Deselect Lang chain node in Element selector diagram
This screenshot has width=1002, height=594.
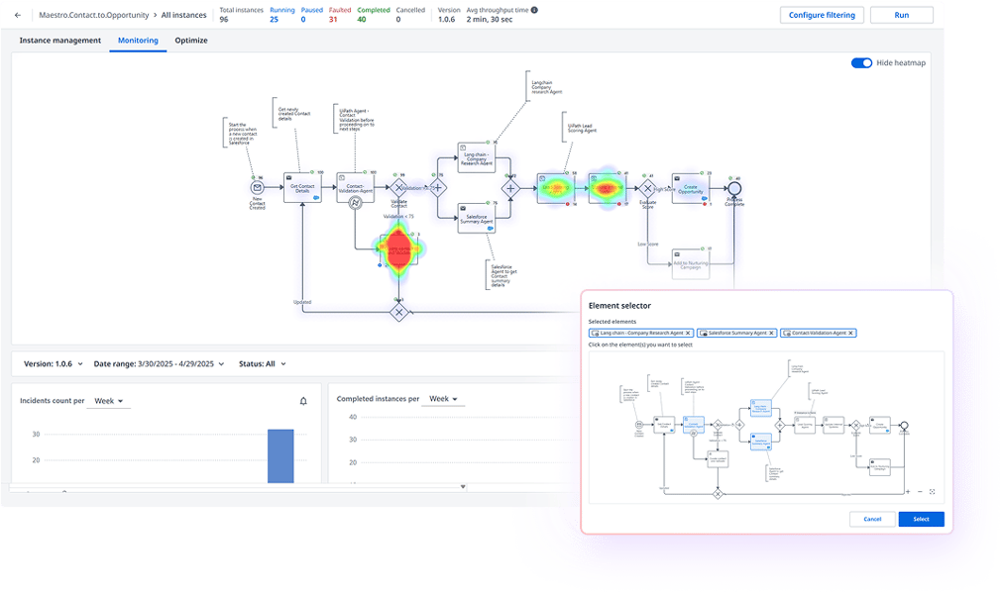pos(760,408)
